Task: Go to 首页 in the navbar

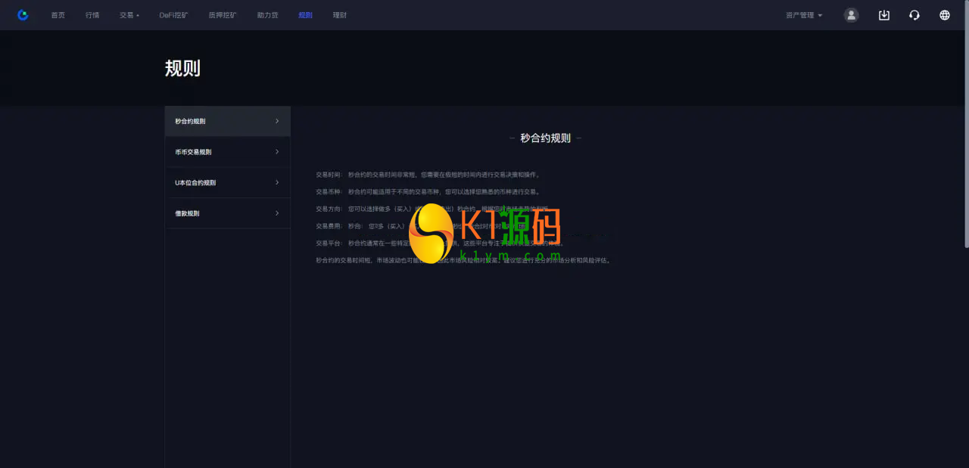Action: [58, 15]
